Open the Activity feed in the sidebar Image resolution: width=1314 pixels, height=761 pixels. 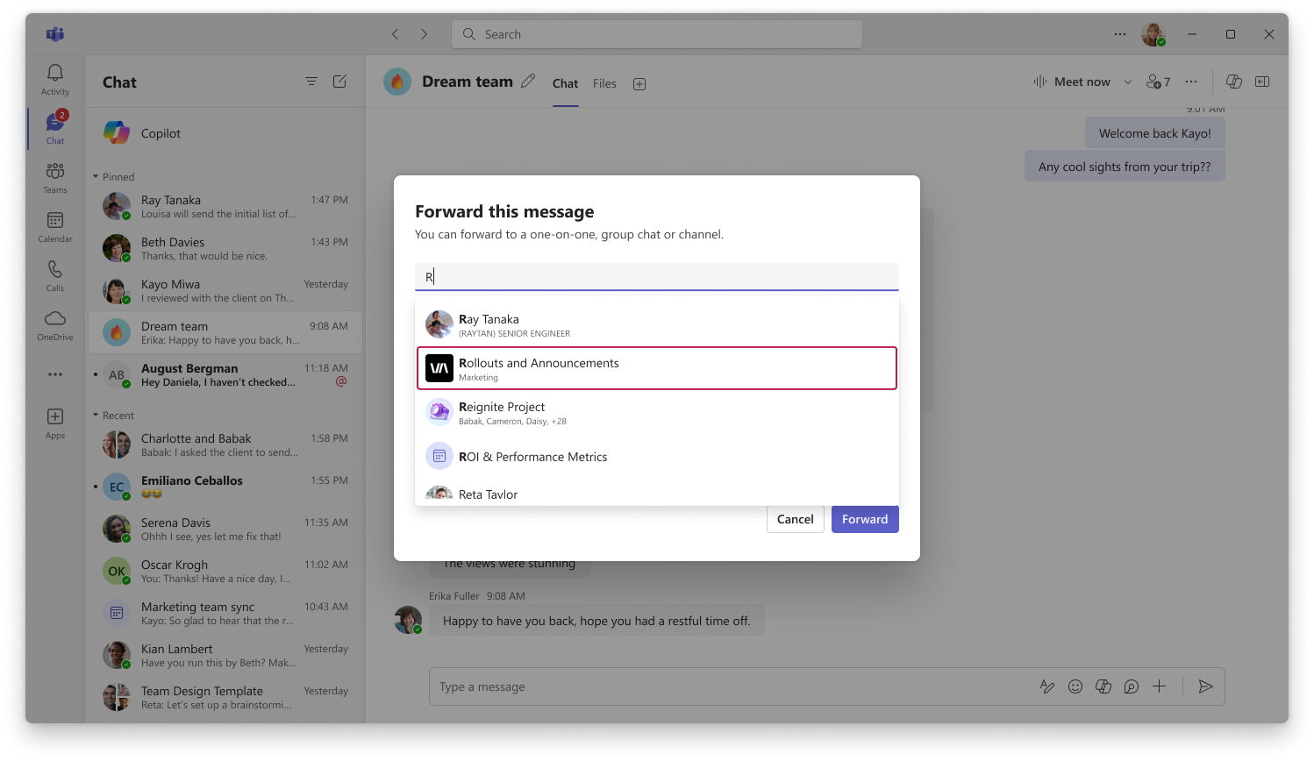[54, 79]
